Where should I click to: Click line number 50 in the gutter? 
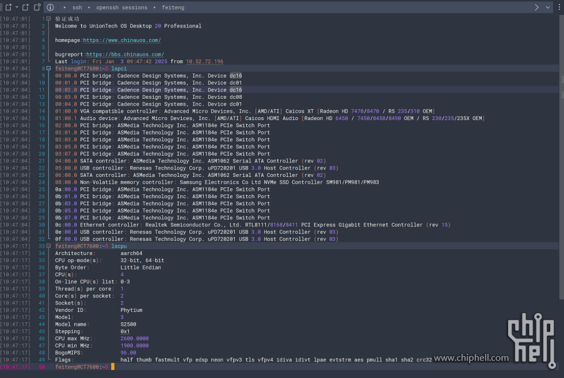point(41,367)
